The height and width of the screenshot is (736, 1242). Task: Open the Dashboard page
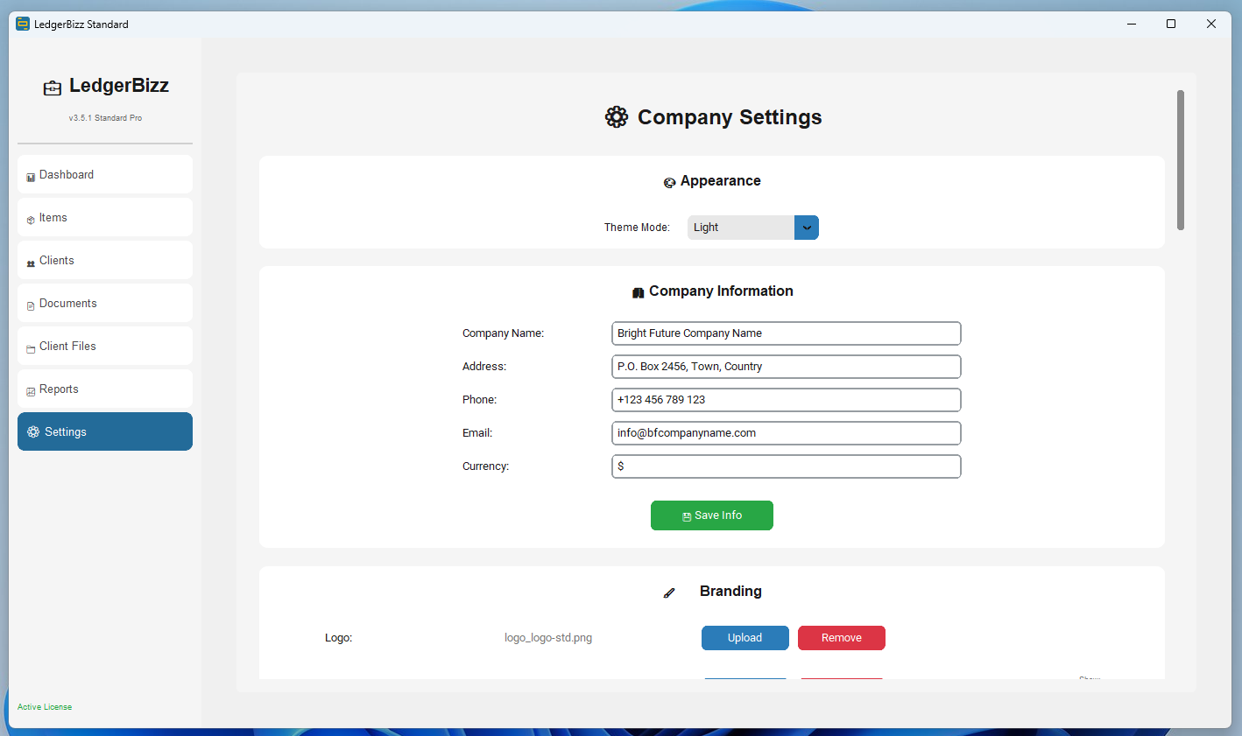tap(105, 174)
